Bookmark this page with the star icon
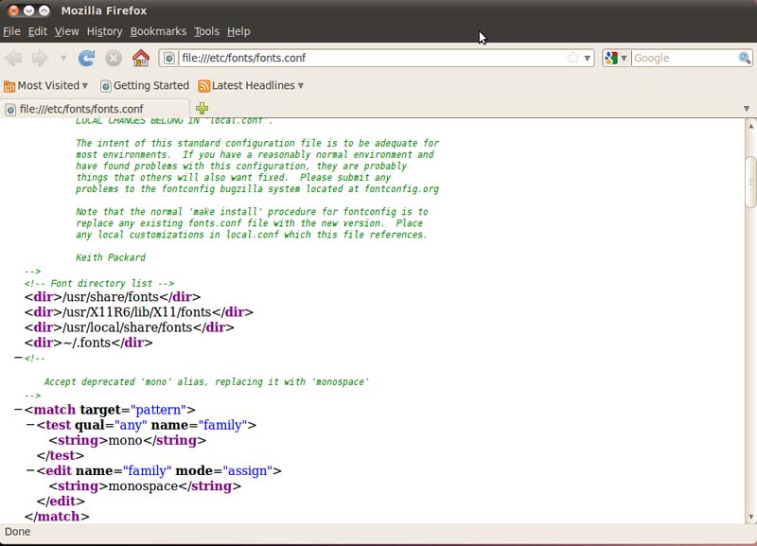Screen dimensions: 757x546 [572, 58]
